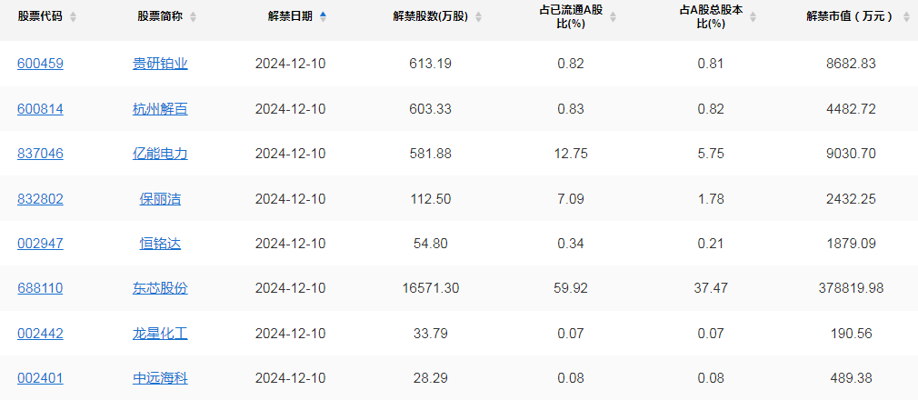Select unlock shares value 613.19
This screenshot has height=400, width=918.
pos(430,64)
